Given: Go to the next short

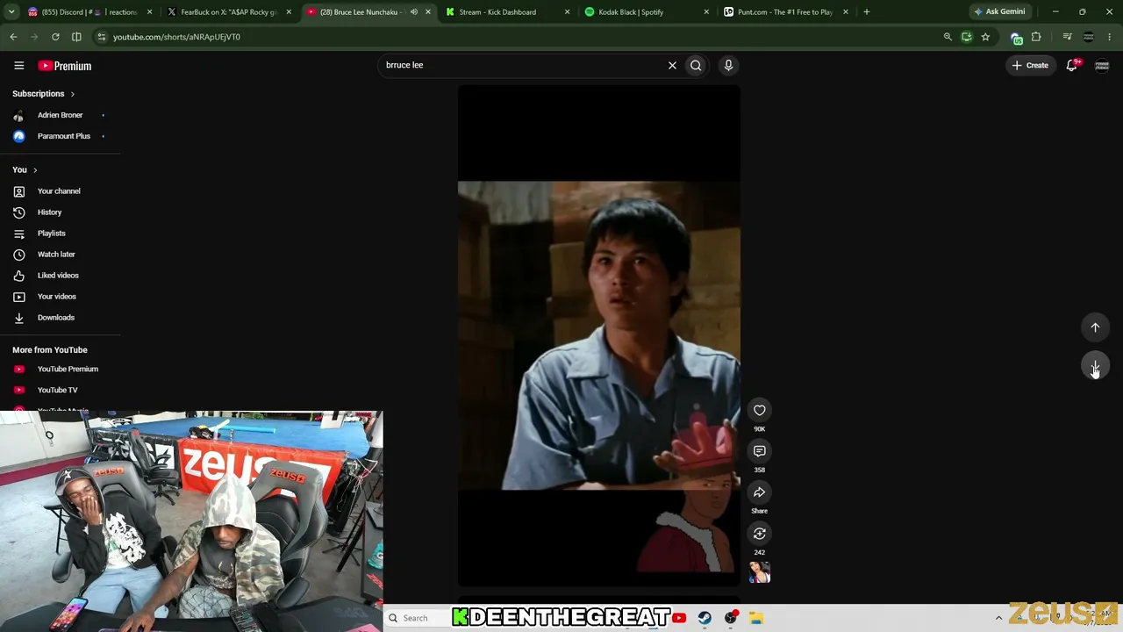Looking at the screenshot, I should point(1095,366).
